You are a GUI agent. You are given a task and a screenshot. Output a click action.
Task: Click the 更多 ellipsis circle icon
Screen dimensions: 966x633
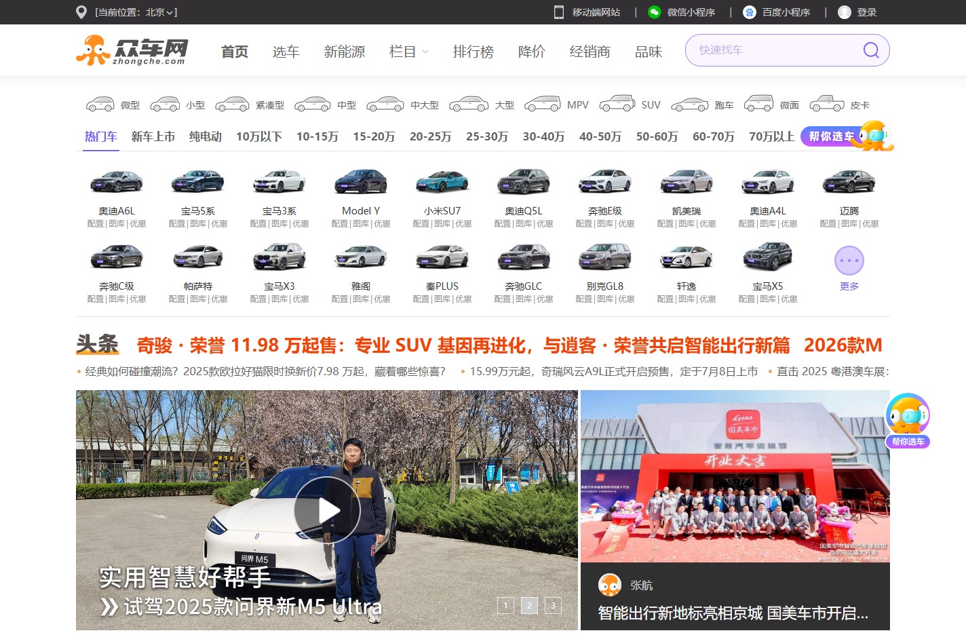pyautogui.click(x=849, y=261)
